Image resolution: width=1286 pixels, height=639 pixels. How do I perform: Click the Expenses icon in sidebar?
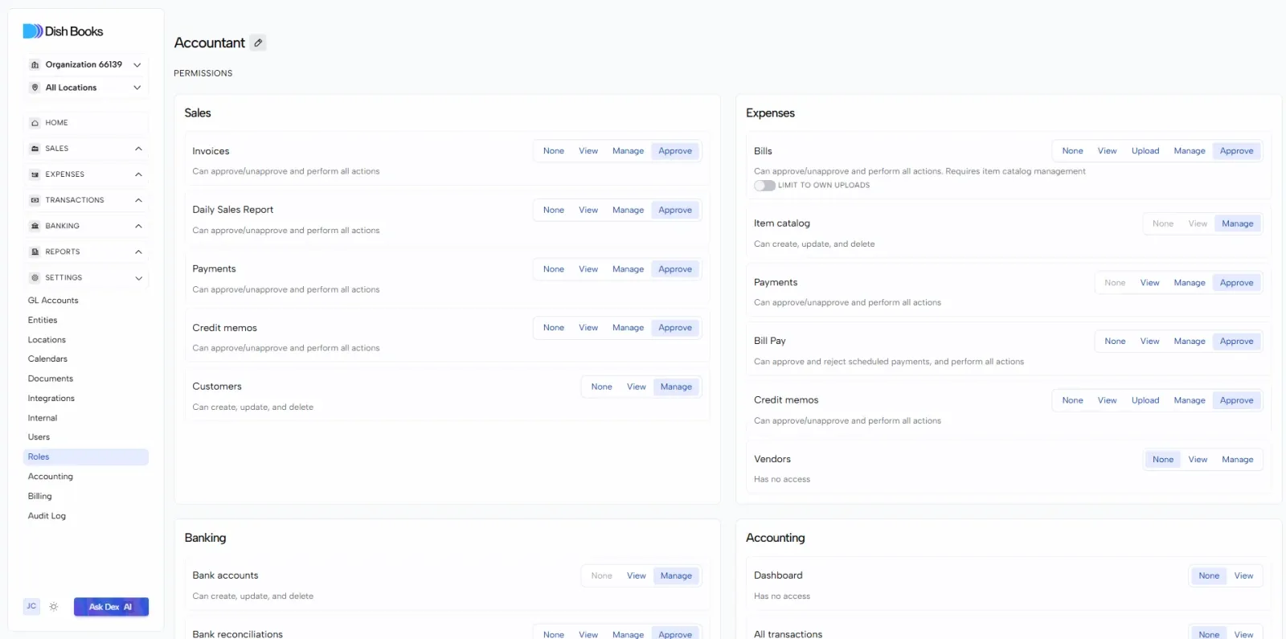pos(35,174)
